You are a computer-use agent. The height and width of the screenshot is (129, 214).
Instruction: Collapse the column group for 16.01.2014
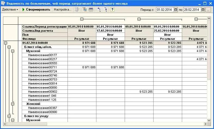pyautogui.click(x=196, y=19)
